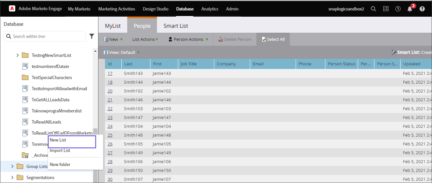The image size is (432, 183).
Task: Open person record Id 23
Action: tap(110, 117)
